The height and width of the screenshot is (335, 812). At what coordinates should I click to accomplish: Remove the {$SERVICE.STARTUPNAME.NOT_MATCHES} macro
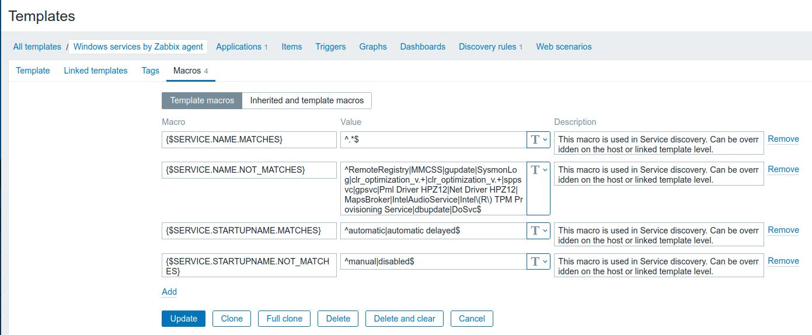coord(783,261)
